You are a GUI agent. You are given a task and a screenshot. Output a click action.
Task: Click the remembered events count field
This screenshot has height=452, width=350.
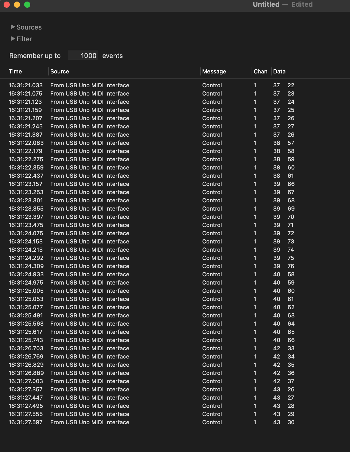pos(83,55)
